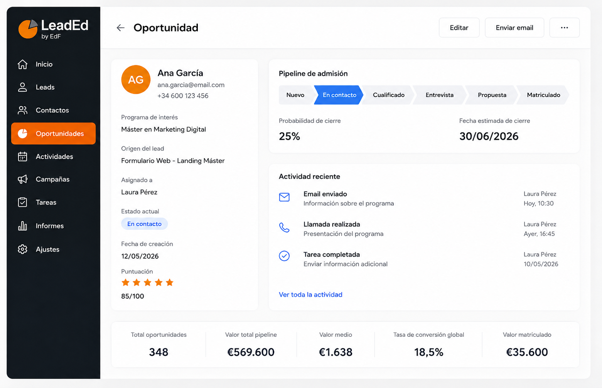Select the Entrevista pipeline stage
602x388 pixels.
[439, 95]
